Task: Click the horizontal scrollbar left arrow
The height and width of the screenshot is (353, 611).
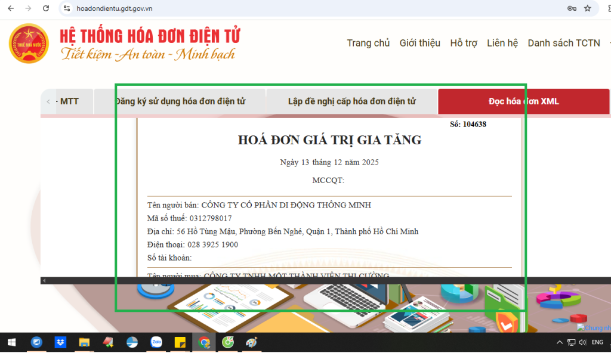Action: point(44,280)
